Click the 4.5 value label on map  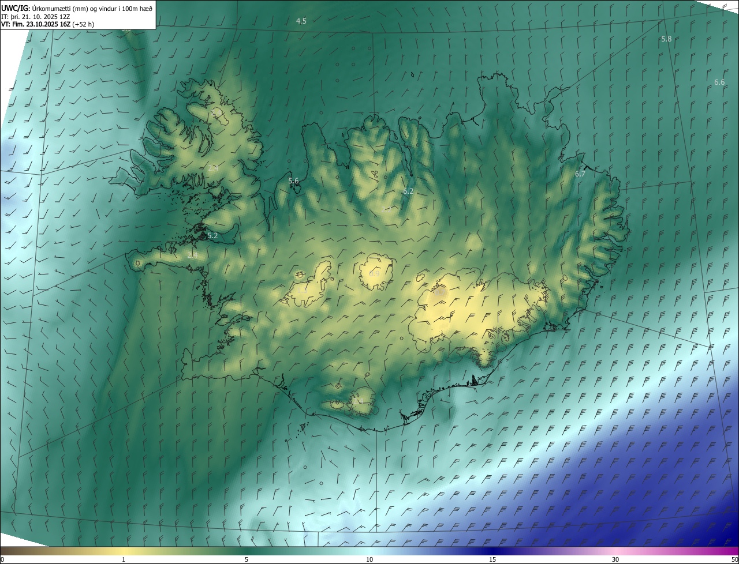click(301, 21)
